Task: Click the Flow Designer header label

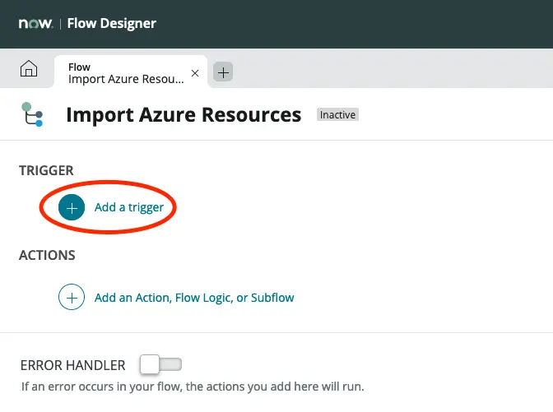Action: pyautogui.click(x=111, y=23)
